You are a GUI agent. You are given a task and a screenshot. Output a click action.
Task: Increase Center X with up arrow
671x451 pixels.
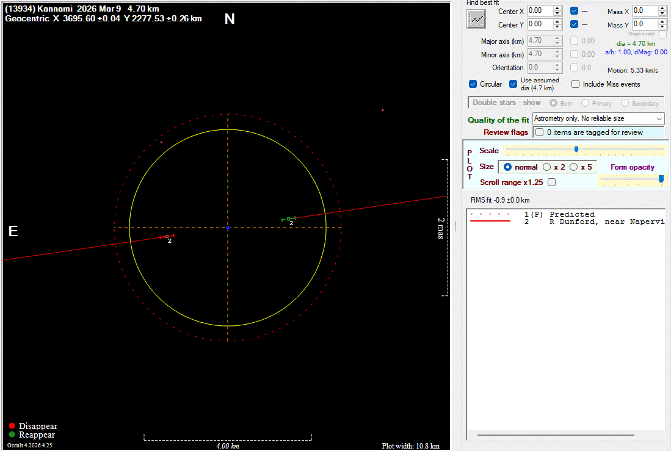557,8
